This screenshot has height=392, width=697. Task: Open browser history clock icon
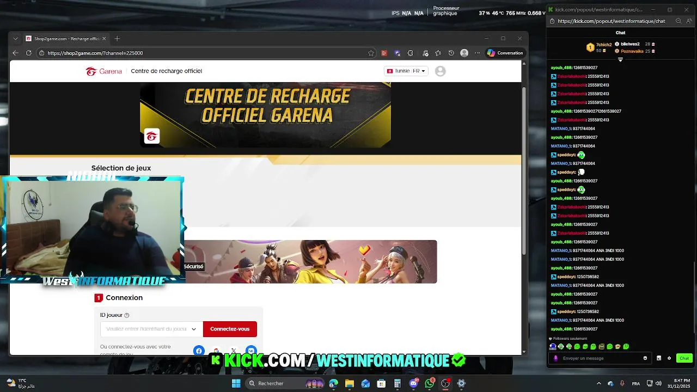[451, 53]
